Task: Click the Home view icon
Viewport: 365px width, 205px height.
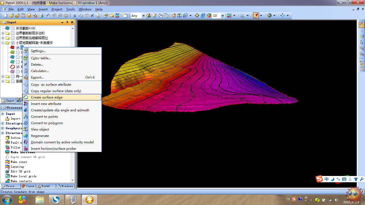Action: point(174,16)
